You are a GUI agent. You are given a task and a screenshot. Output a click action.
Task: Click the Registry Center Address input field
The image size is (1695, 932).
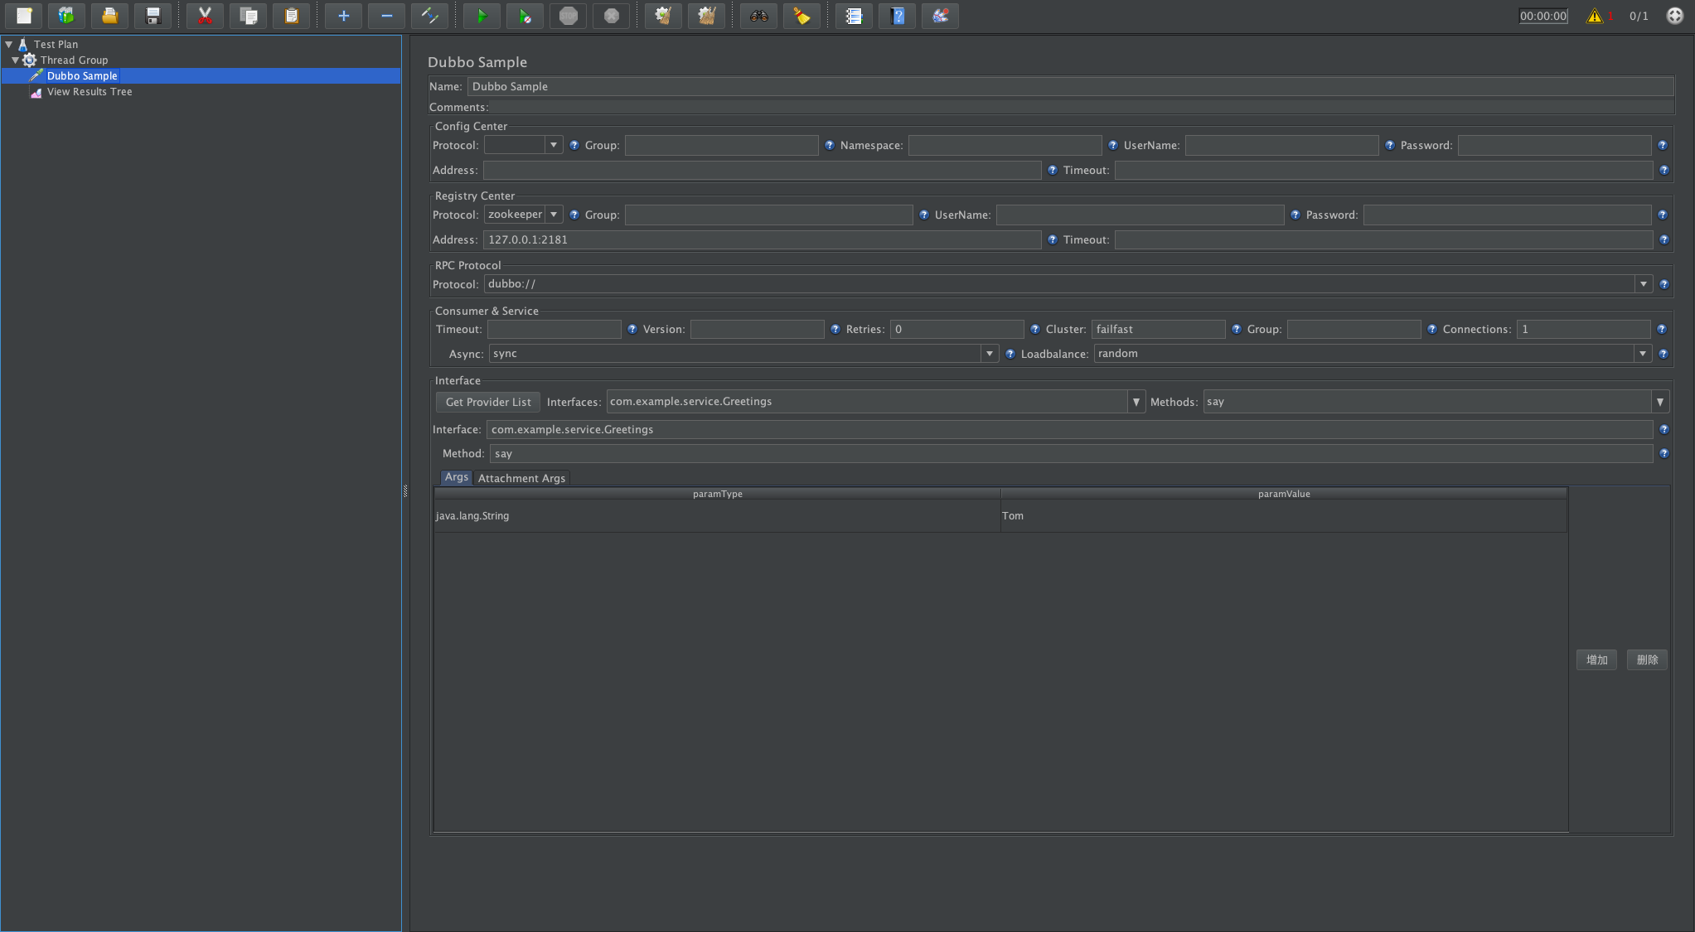[x=761, y=239]
